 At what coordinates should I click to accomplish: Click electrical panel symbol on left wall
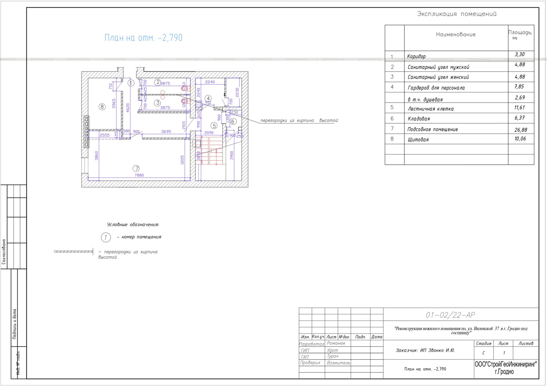(x=86, y=132)
